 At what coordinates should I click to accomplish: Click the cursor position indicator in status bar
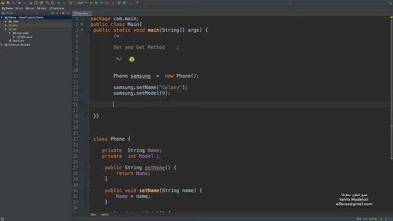click(359, 219)
